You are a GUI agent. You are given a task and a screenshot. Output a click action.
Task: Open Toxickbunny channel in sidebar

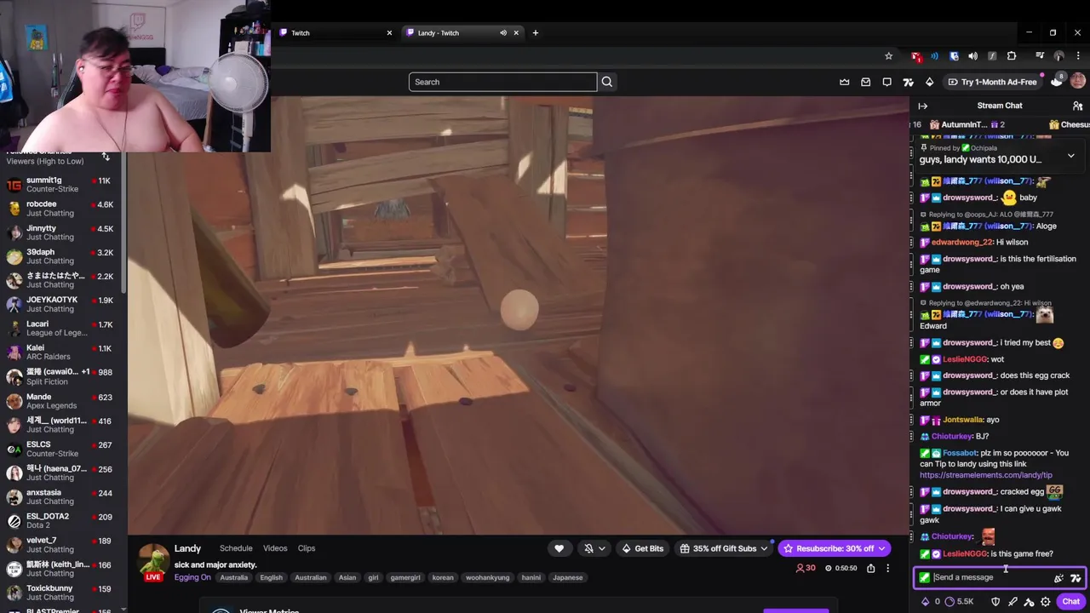[64, 593]
